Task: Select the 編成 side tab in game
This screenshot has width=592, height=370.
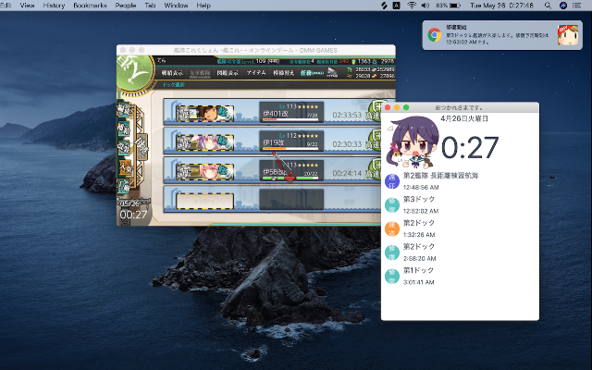Action: (123, 109)
